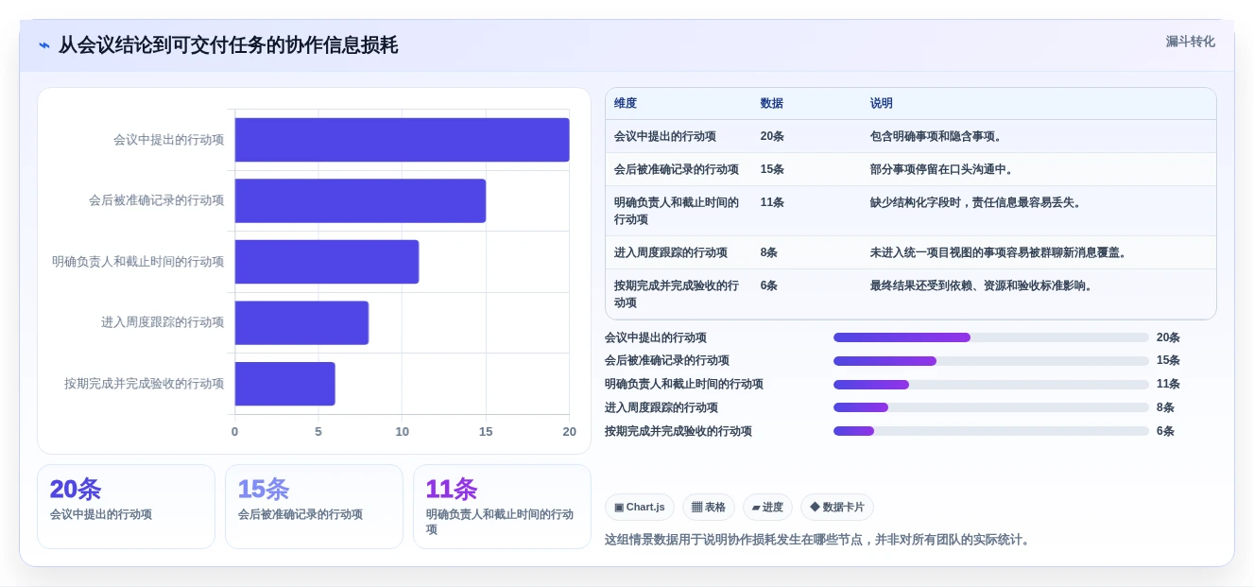The height and width of the screenshot is (587, 1254).
Task: Click y-axis label 按期完成并完成验收的行动项 in chart
Action: (x=144, y=384)
